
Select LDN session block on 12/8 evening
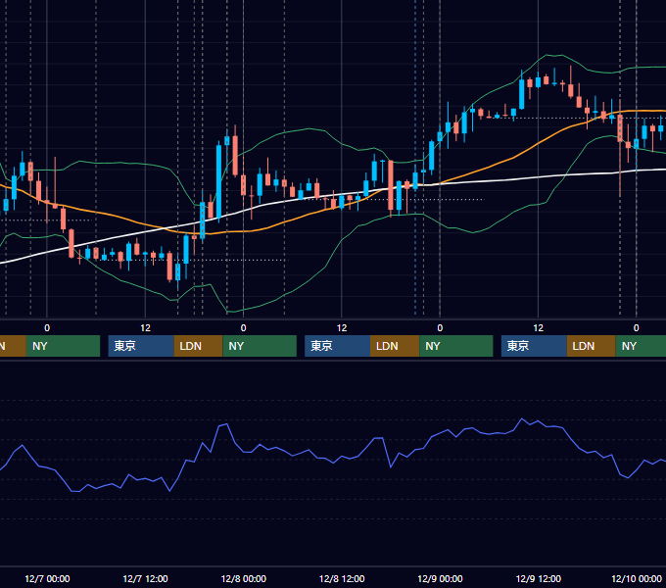click(x=395, y=346)
